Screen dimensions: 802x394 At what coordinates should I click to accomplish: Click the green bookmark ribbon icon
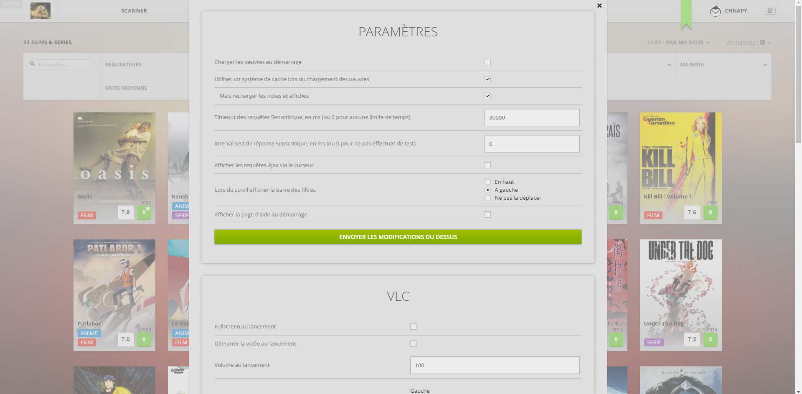[686, 15]
